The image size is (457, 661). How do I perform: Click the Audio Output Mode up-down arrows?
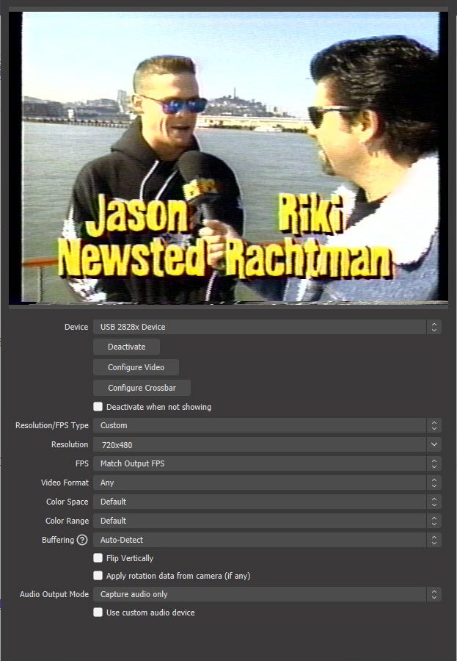(434, 594)
